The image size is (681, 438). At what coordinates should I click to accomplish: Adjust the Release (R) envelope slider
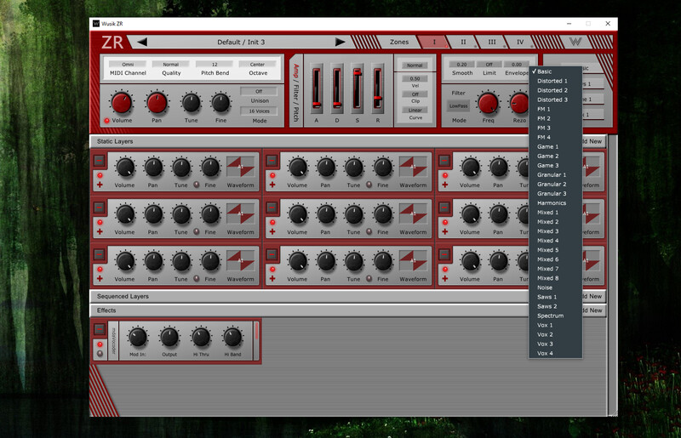(x=378, y=88)
